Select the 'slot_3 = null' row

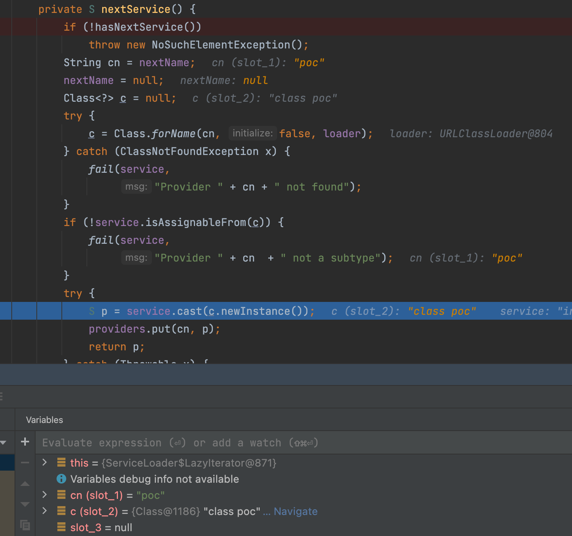tap(303, 528)
